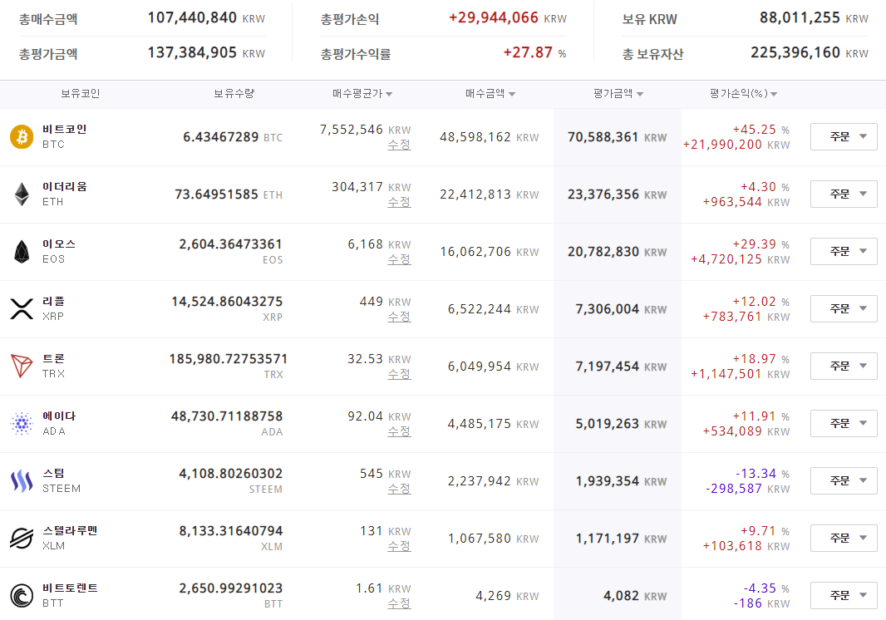Open the 주문 dropdown for Bitcoin
The image size is (886, 620).
coord(844,136)
